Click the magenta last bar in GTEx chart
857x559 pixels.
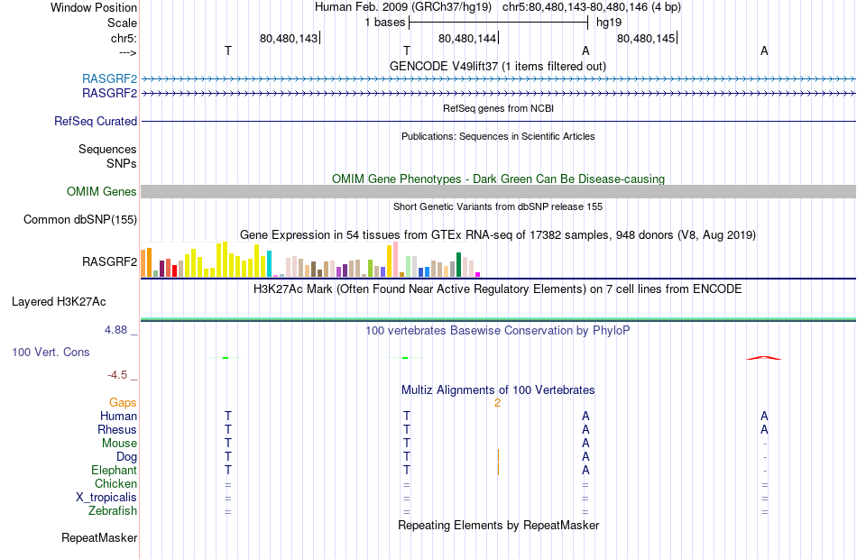pyautogui.click(x=478, y=275)
